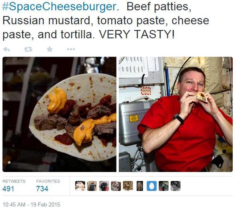Select the sixth avatar with blonde woman

pos(140,186)
